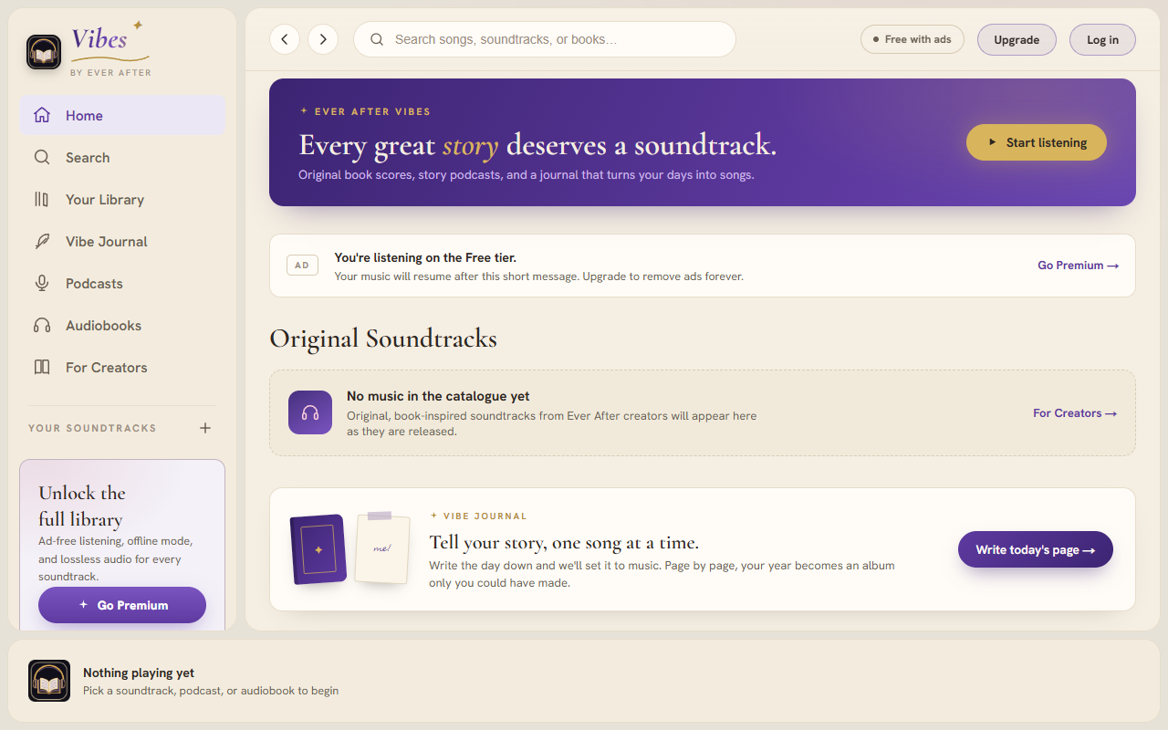The image size is (1168, 730).
Task: Click the Vibe Journal feather icon
Action: pos(42,241)
